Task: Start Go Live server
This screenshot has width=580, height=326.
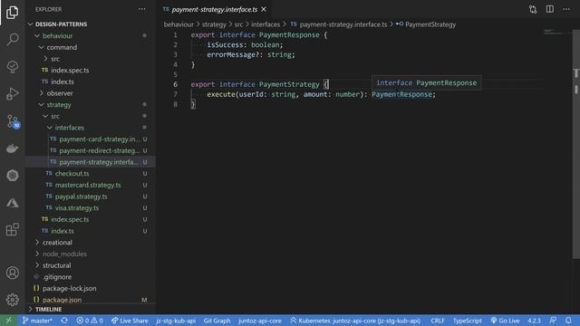Action: click(x=505, y=321)
